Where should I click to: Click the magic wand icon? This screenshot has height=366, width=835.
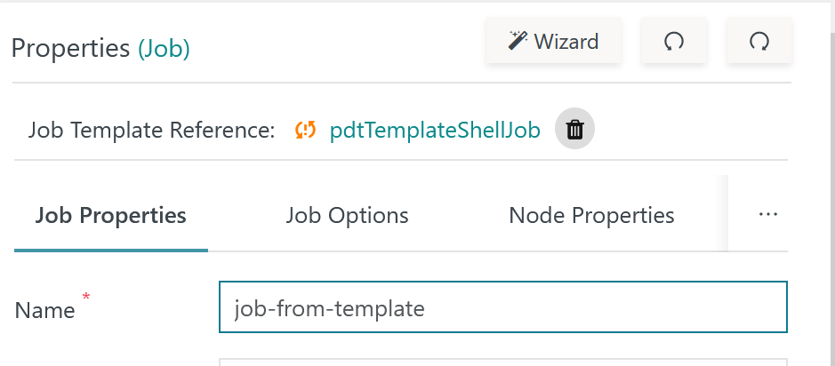pyautogui.click(x=518, y=41)
